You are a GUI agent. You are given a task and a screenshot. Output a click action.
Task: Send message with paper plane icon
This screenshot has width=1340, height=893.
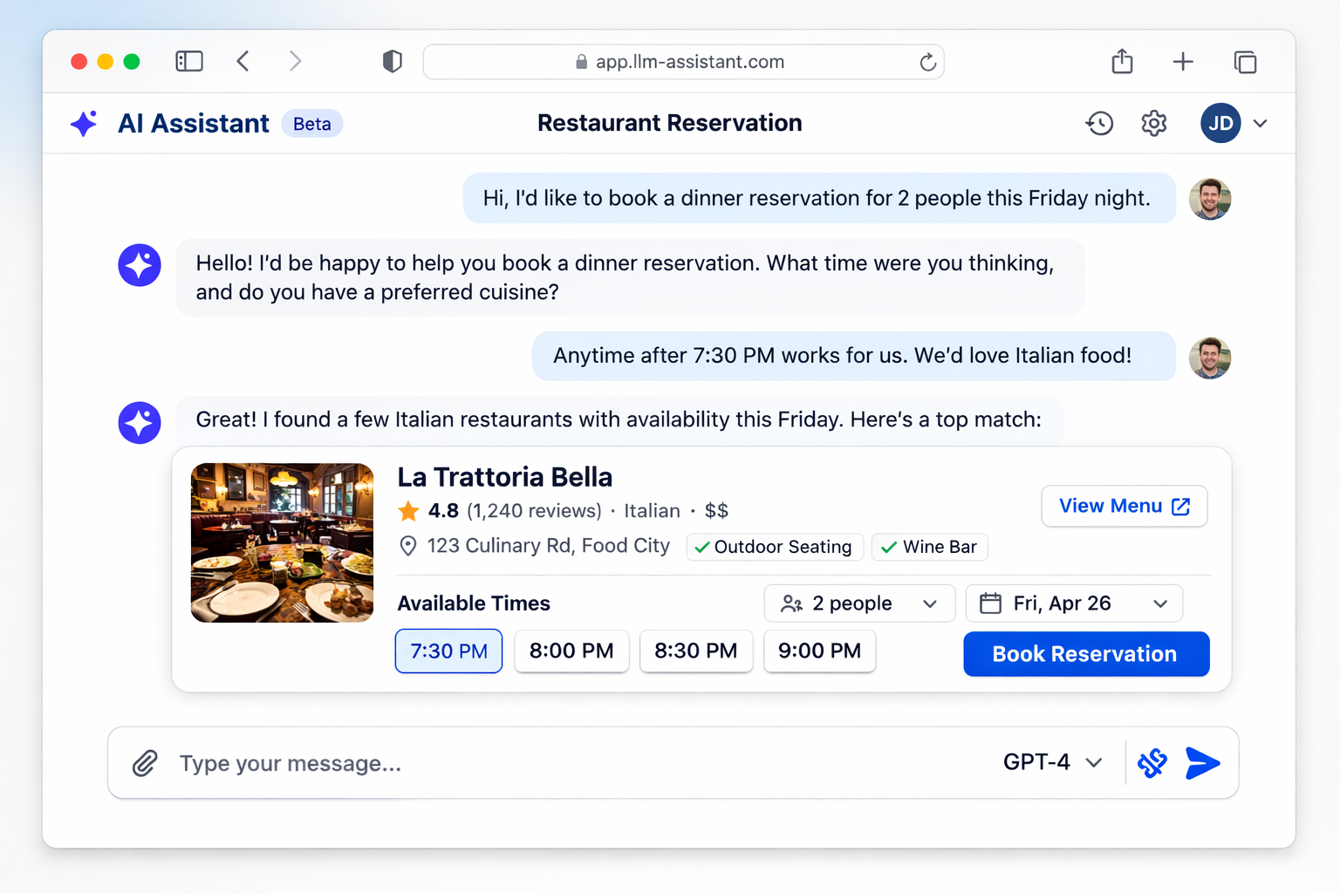coord(1202,763)
